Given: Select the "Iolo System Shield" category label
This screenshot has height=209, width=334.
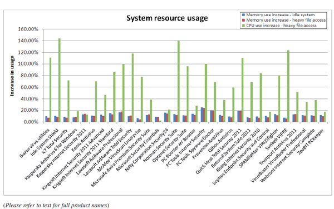Looking at the screenshot, I should point(45,142).
